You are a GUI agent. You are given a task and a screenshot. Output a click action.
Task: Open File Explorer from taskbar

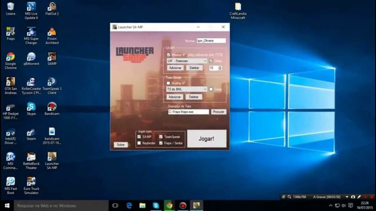142,205
